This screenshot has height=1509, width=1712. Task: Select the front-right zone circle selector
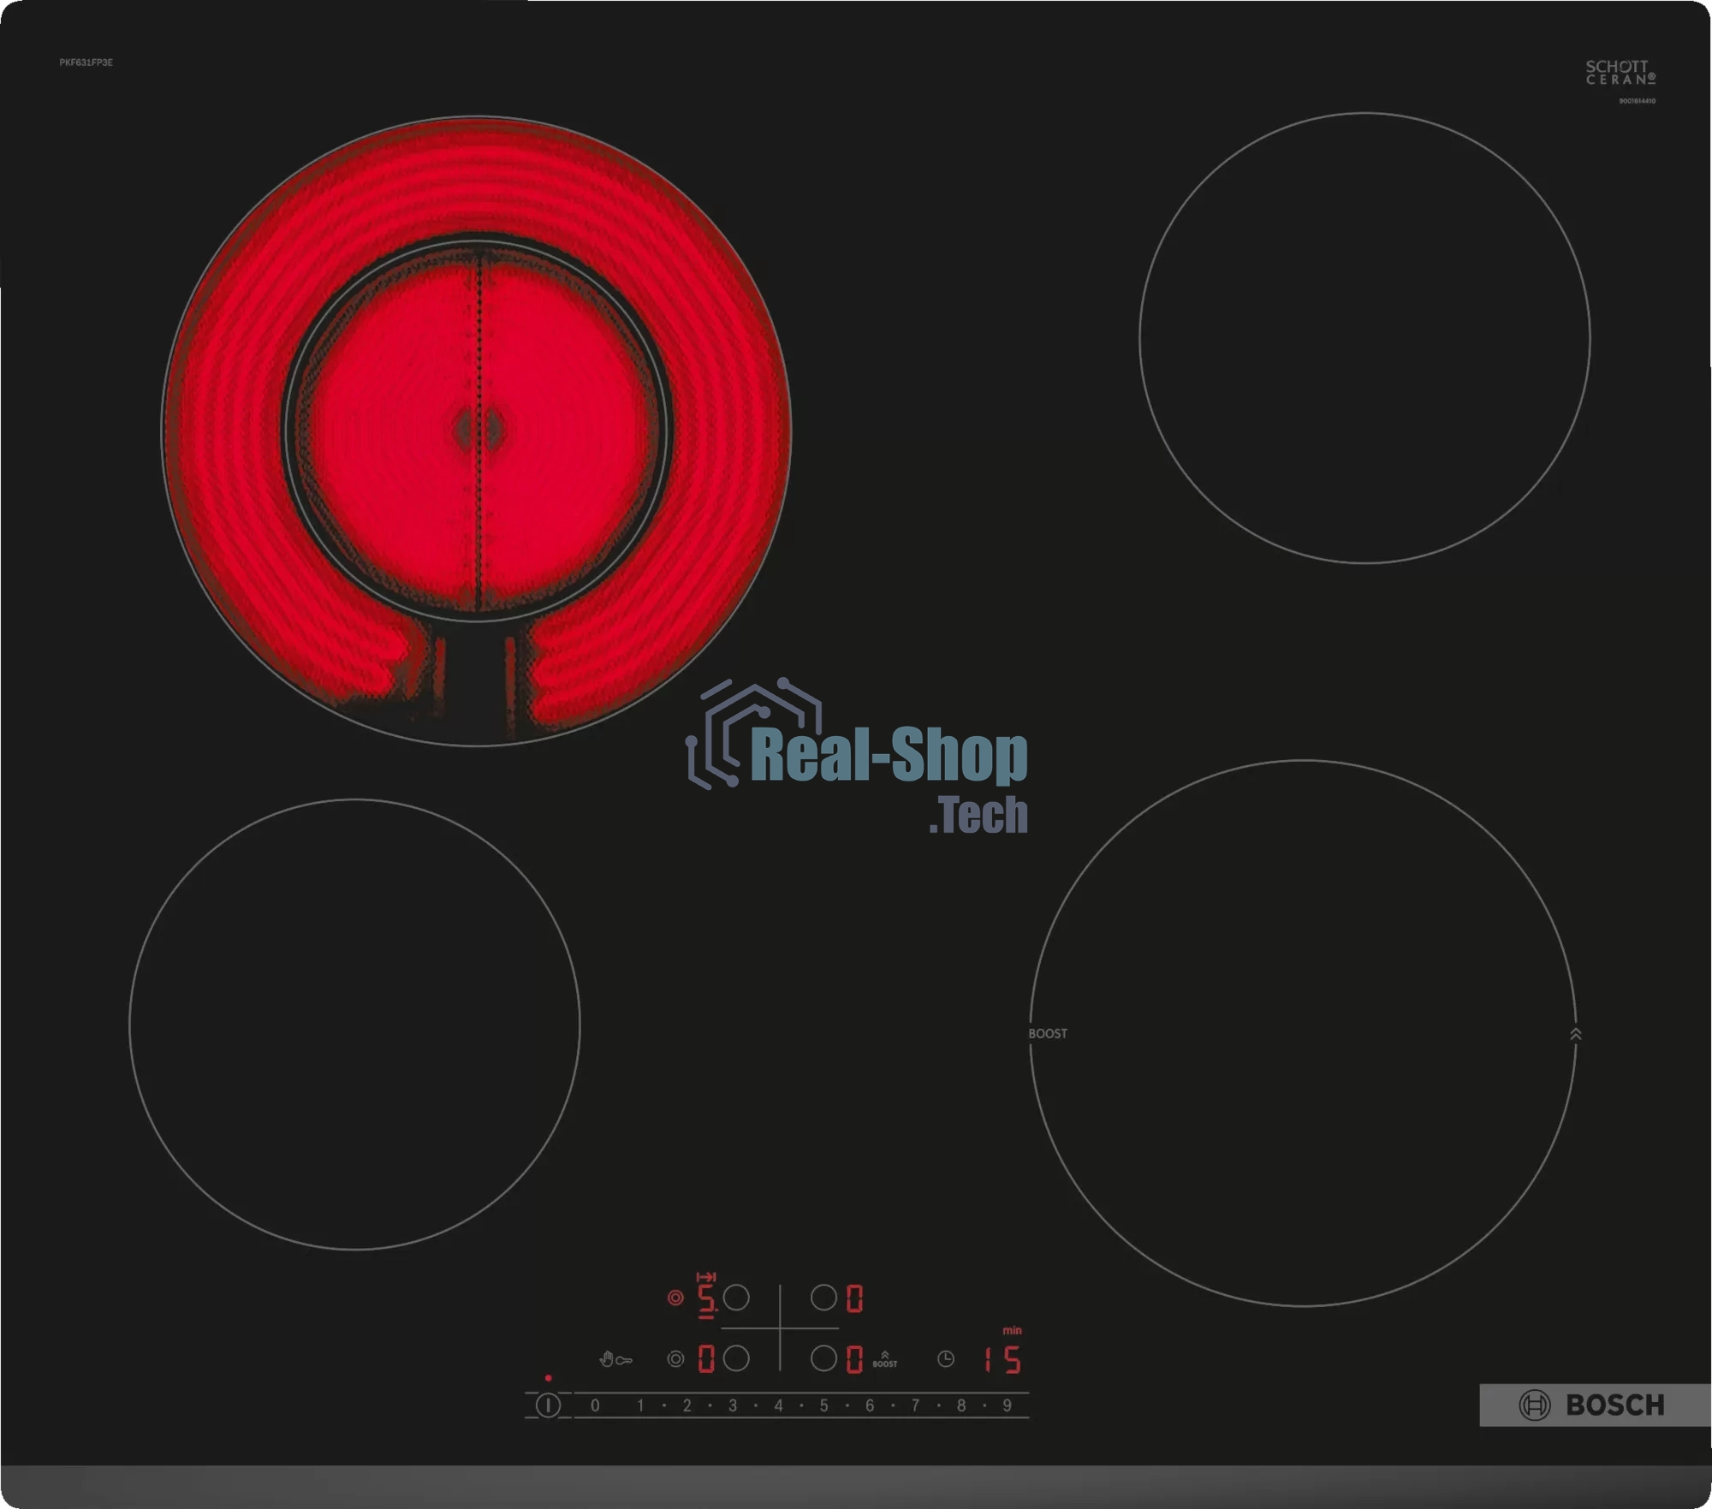[x=823, y=1358]
